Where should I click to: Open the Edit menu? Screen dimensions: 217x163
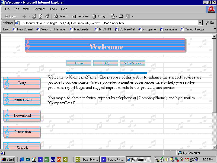[x=16, y=9]
